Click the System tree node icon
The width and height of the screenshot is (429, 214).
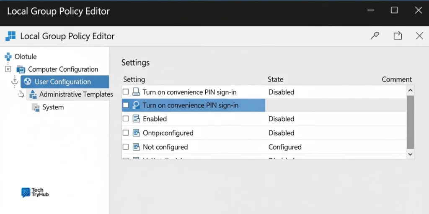point(36,107)
